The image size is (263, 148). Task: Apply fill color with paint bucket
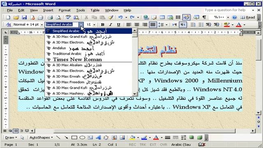coord(132,138)
